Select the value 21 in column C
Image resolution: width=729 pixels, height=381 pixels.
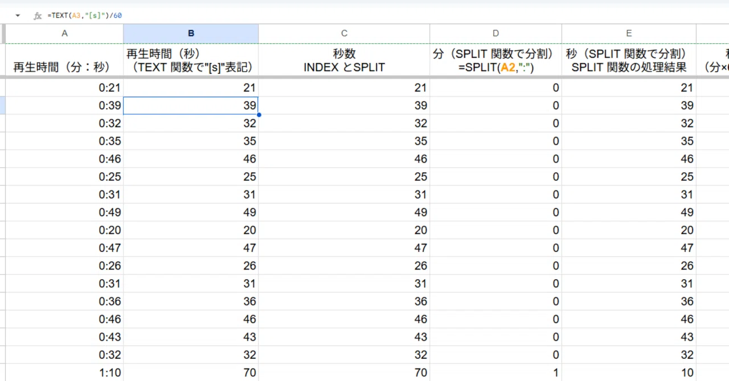[x=344, y=88]
